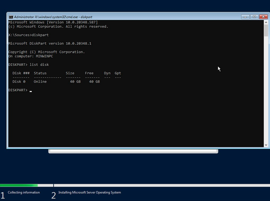Click the '40 GB' size value
This screenshot has height=201, width=270.
pos(75,82)
